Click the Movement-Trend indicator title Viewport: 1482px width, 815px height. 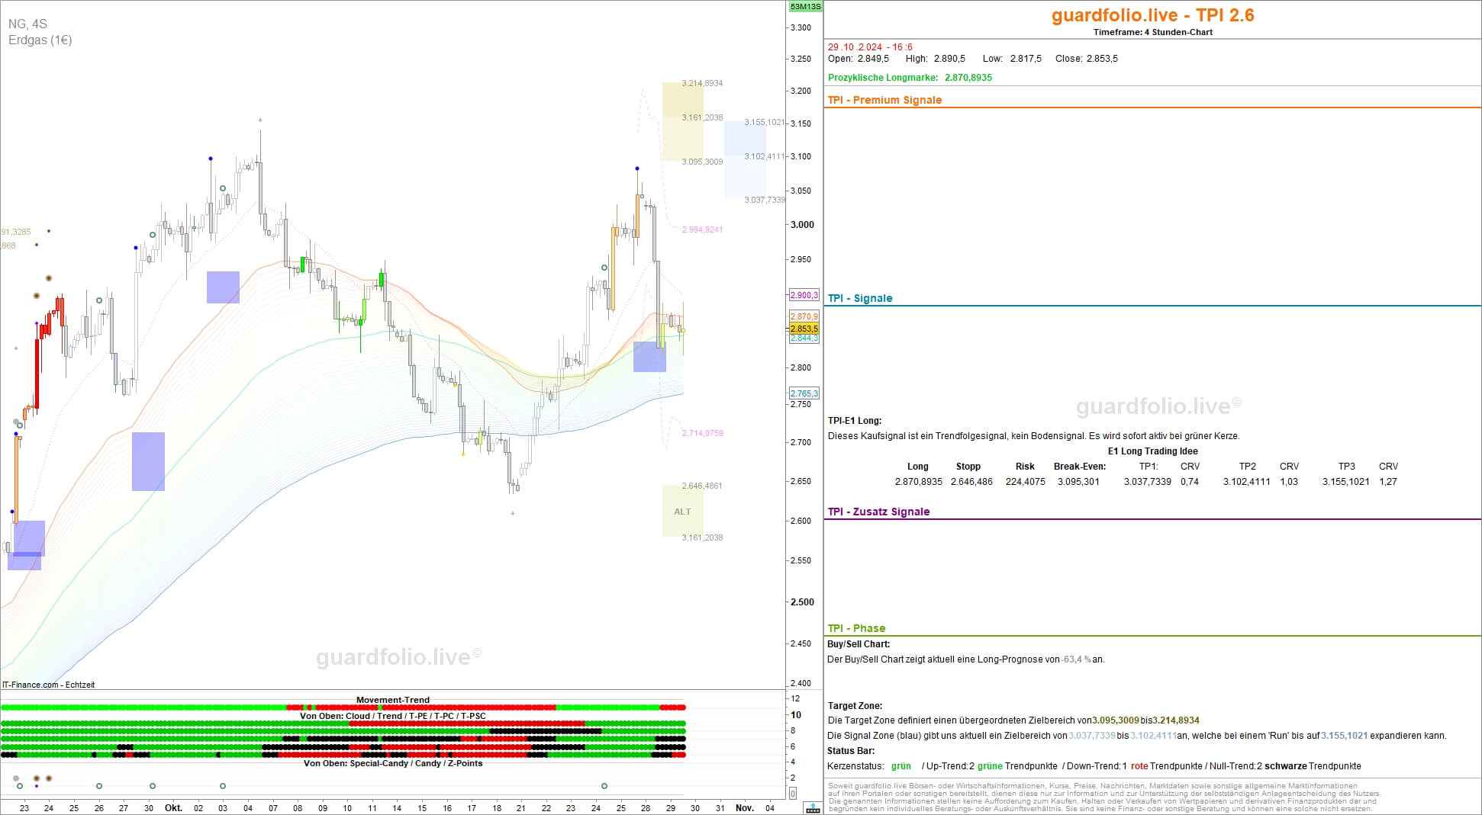point(392,700)
